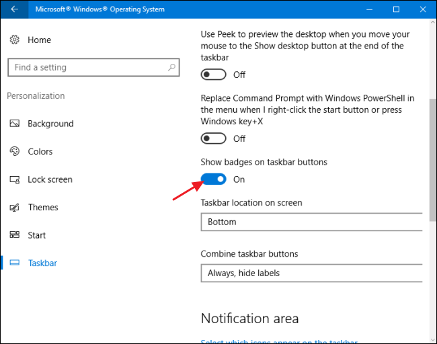Open the Taskbar settings page
This screenshot has width=437, height=344.
pos(42,263)
